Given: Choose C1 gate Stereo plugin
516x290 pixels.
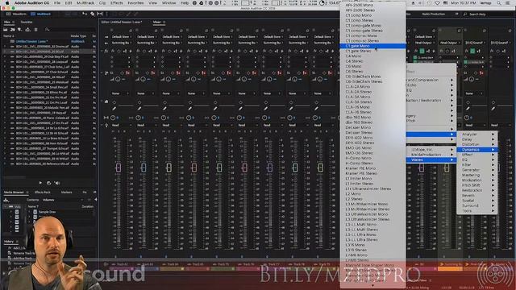Looking at the screenshot, I should (372, 51).
